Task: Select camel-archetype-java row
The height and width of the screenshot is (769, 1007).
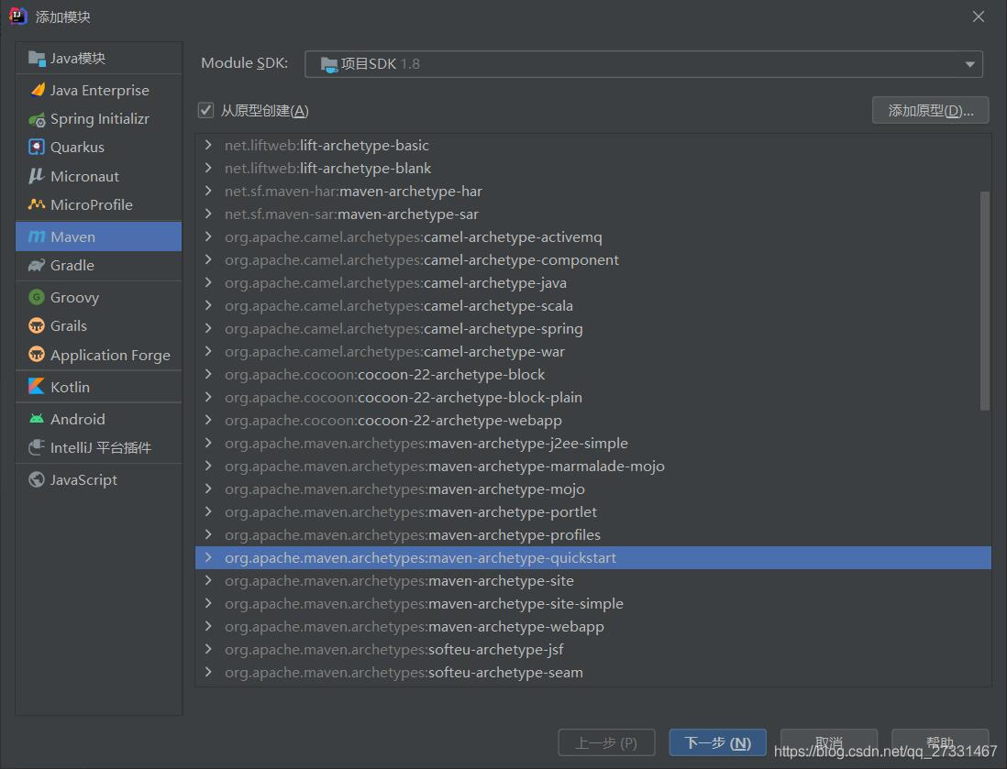Action: pos(592,283)
